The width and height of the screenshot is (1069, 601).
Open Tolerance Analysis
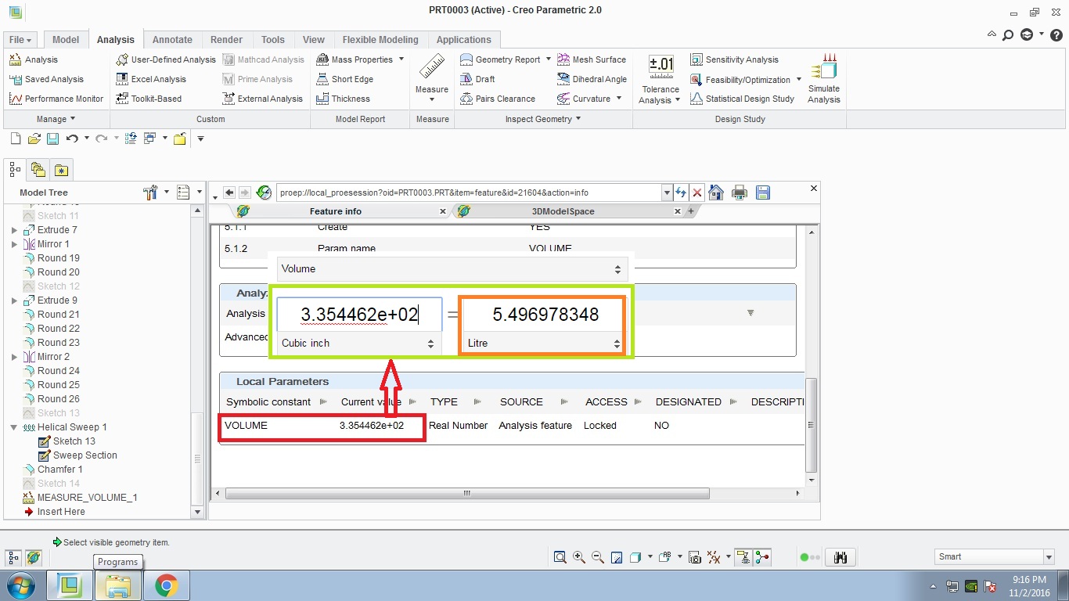pyautogui.click(x=660, y=78)
